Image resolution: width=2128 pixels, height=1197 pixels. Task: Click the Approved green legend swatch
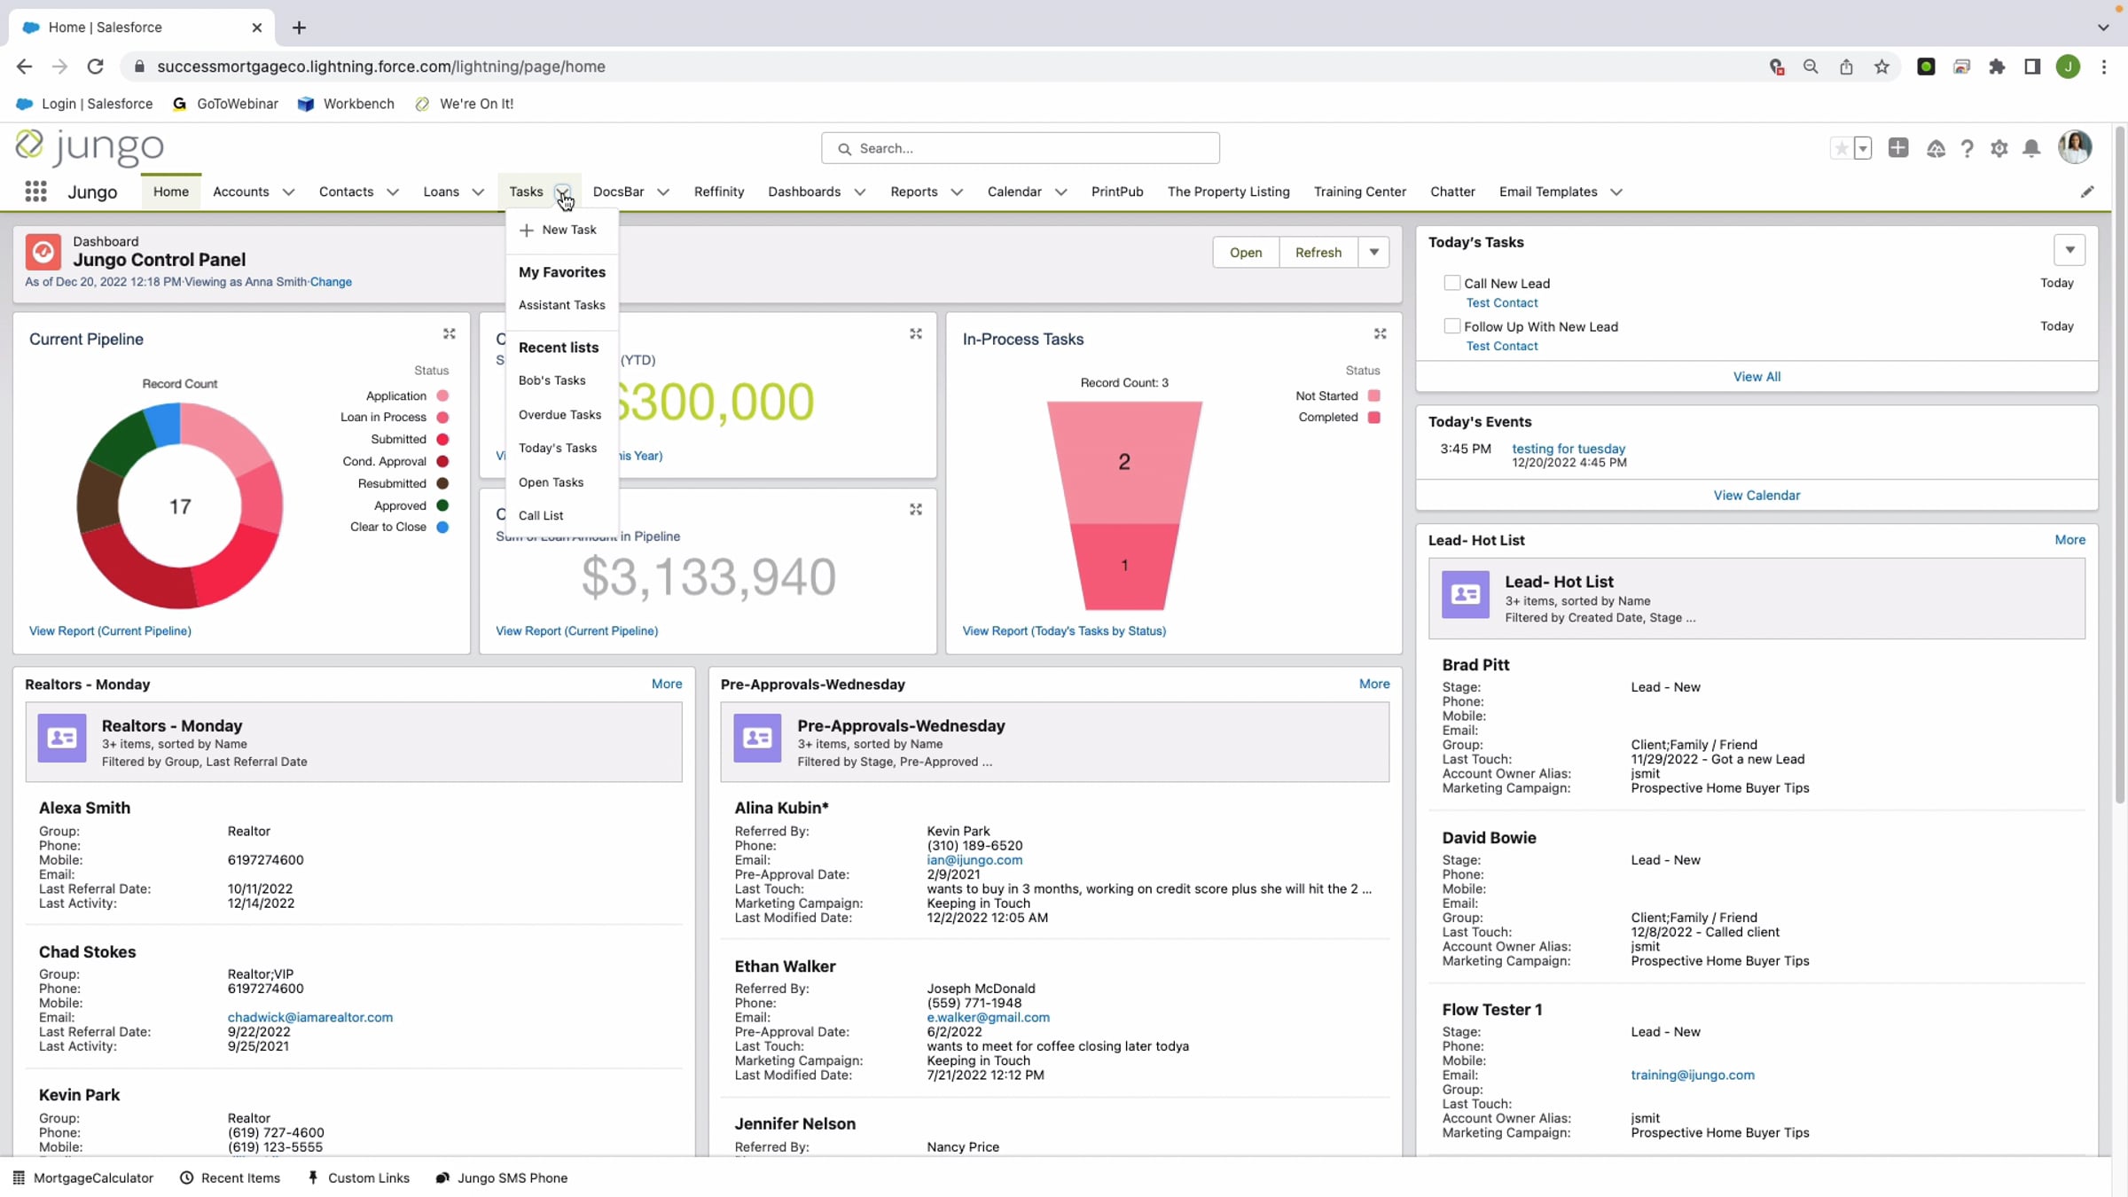[442, 505]
